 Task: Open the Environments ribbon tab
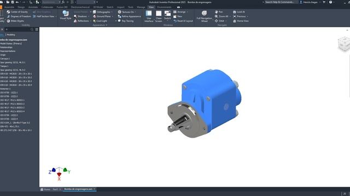[164, 7]
